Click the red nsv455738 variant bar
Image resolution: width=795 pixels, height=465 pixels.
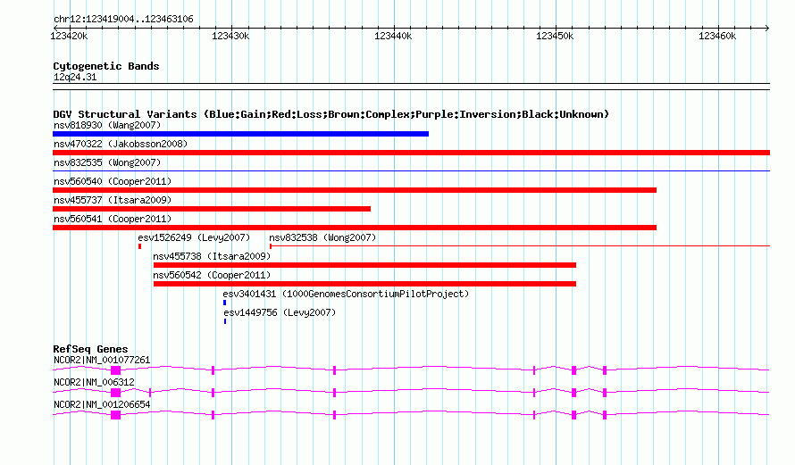[x=364, y=265]
